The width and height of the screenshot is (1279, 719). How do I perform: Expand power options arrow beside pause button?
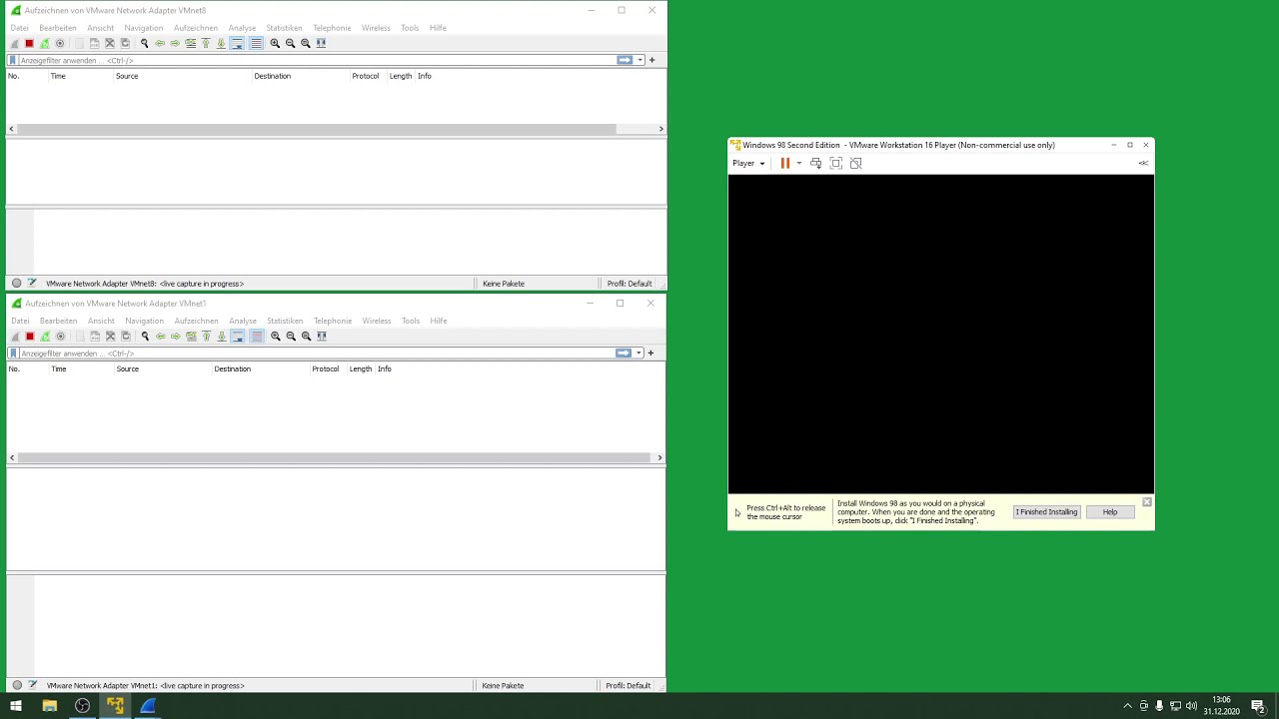798,163
